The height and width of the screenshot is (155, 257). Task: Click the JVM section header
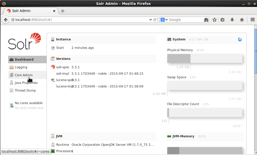(103, 136)
